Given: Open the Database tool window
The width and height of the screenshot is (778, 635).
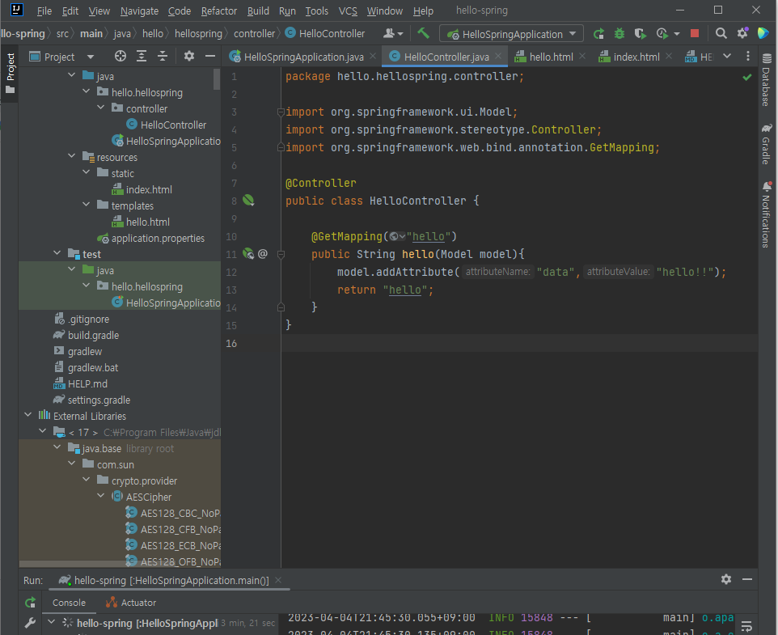Looking at the screenshot, I should point(765,87).
